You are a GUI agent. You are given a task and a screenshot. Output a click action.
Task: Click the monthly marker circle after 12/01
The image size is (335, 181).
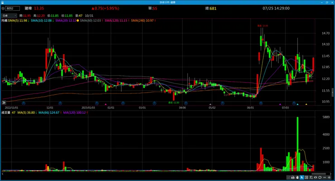point(60,103)
